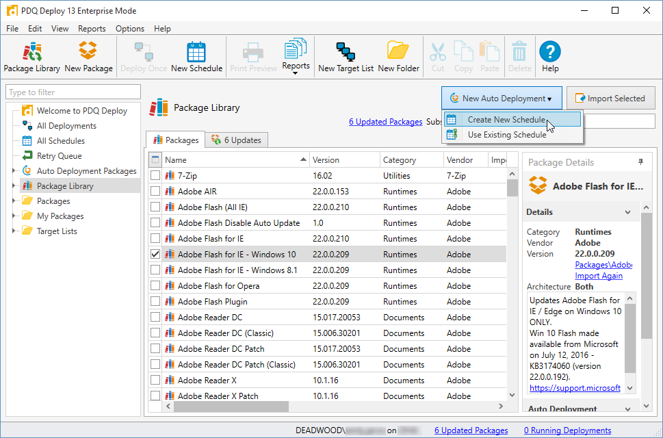
Task: Click the New Target List icon
Action: (346, 57)
